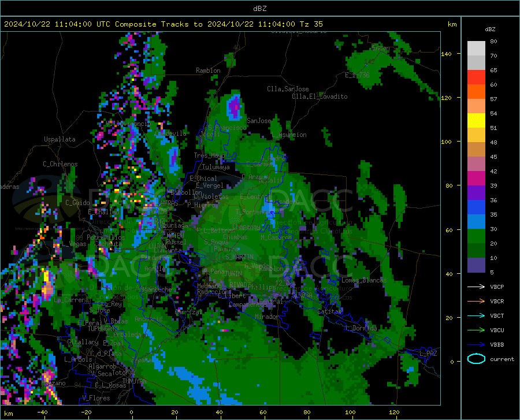
Task: Click the cyan VBCT arrow legend icon
Action: coord(476,315)
